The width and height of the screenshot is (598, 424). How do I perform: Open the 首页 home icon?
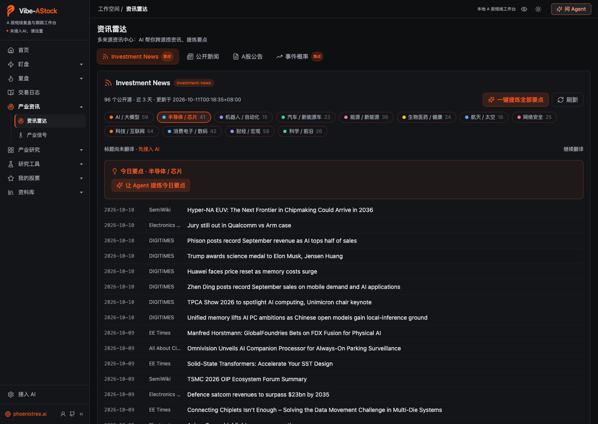click(x=11, y=50)
